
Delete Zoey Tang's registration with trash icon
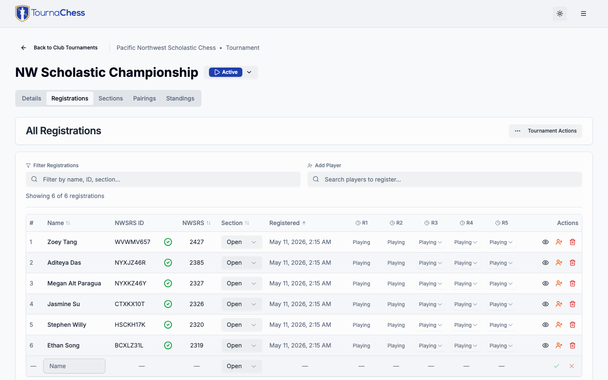click(573, 242)
